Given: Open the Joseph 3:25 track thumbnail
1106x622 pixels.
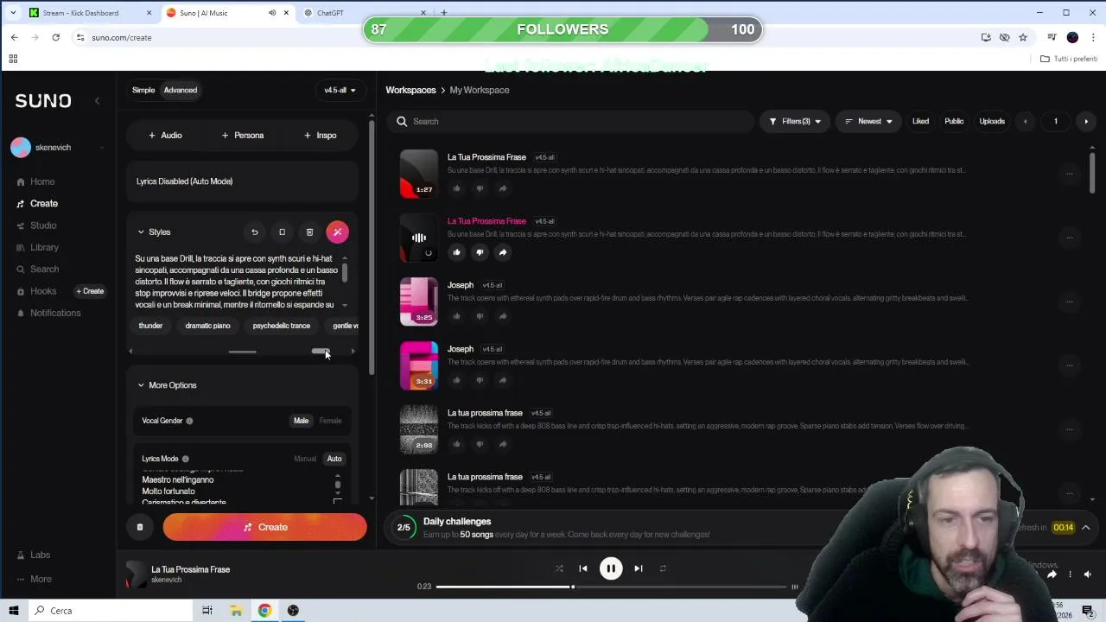Looking at the screenshot, I should tap(419, 301).
